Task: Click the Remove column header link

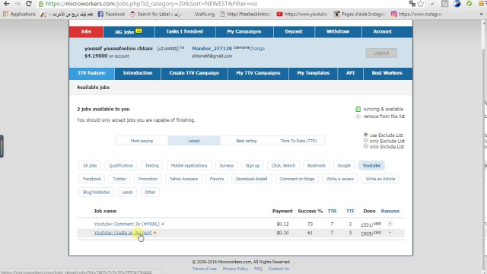Action: tap(390, 211)
